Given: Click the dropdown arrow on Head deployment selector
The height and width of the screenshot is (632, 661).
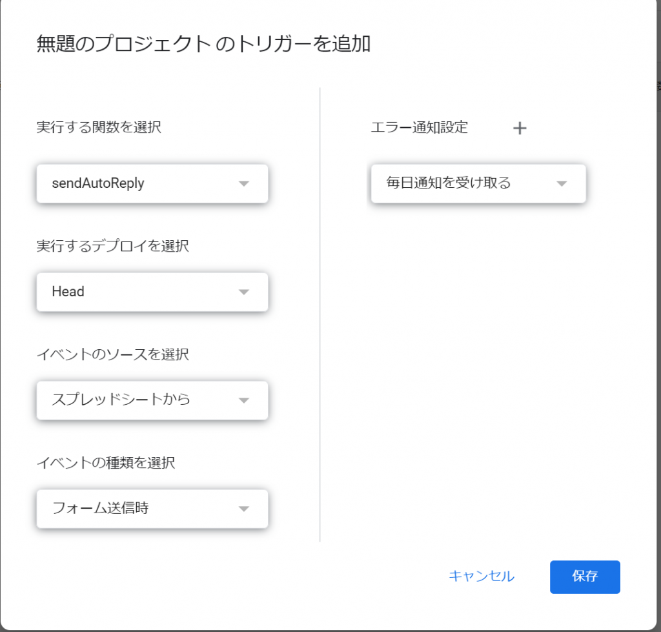Looking at the screenshot, I should click(x=243, y=292).
